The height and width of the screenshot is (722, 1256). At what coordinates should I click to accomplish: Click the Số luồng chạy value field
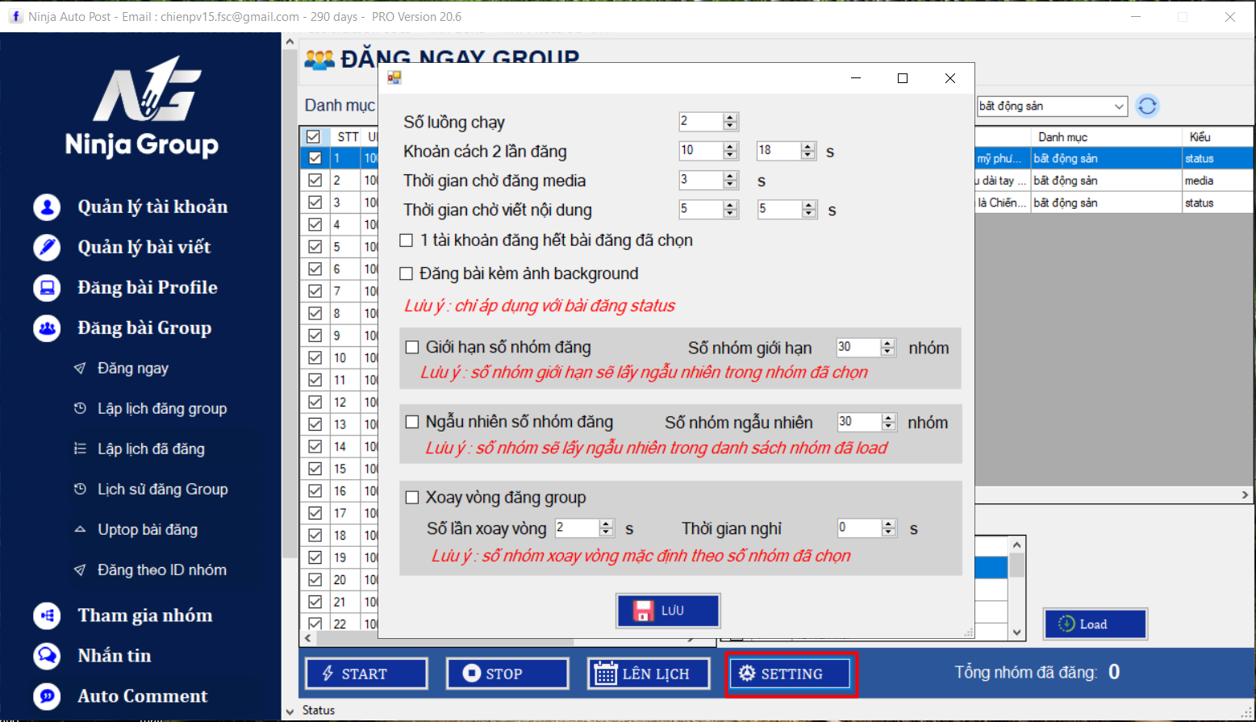[701, 122]
